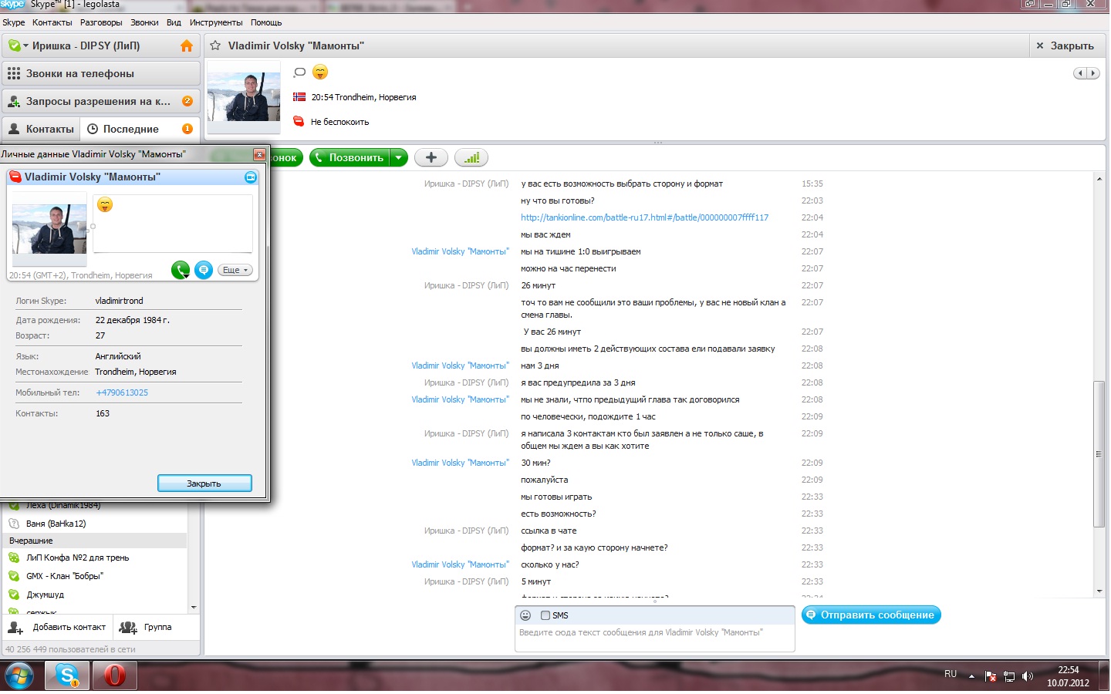Click the right arrow in conversation header

[1093, 73]
